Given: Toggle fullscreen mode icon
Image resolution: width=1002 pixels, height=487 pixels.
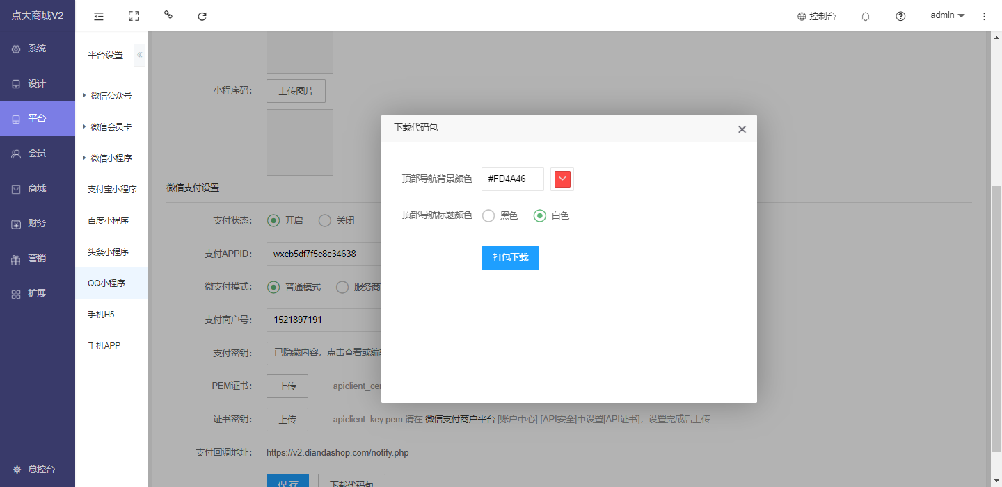Looking at the screenshot, I should point(134,16).
